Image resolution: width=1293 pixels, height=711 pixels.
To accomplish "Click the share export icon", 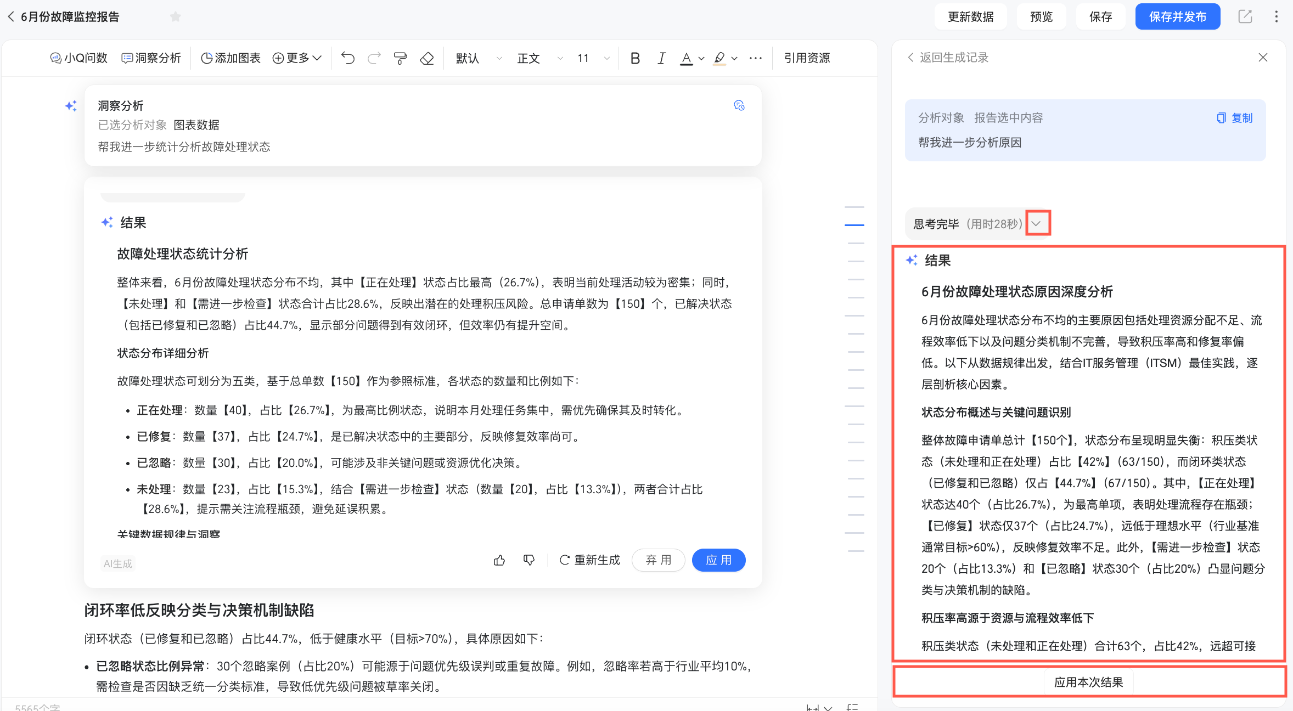I will click(1245, 16).
